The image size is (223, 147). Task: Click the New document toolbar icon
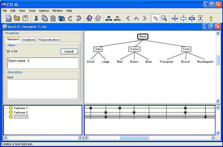(8, 18)
